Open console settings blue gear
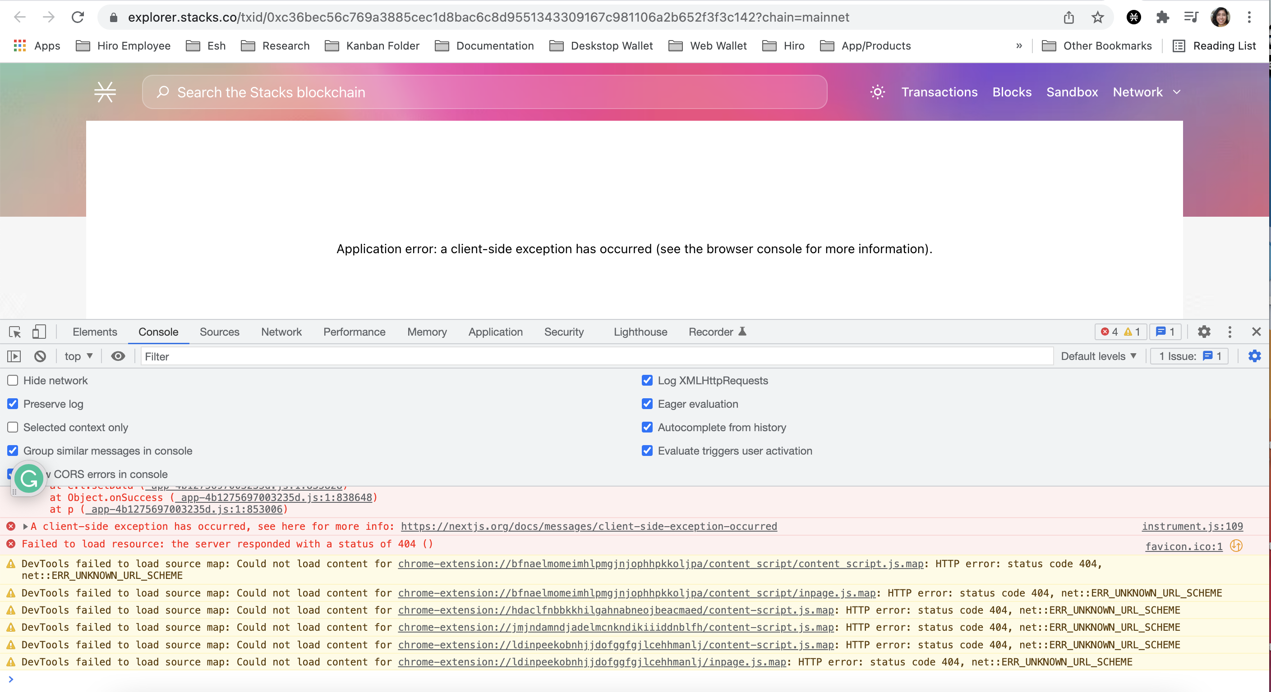The image size is (1271, 692). click(x=1254, y=356)
